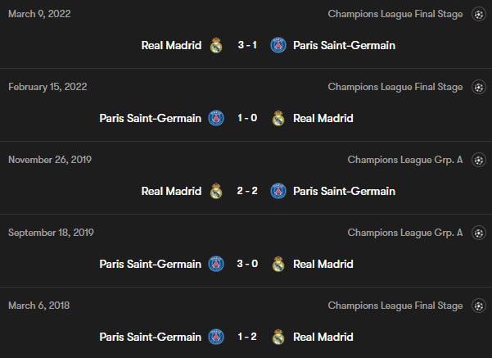Click Champions League Final Stage label for February 15, 2022
The height and width of the screenshot is (358, 492).
395,87
